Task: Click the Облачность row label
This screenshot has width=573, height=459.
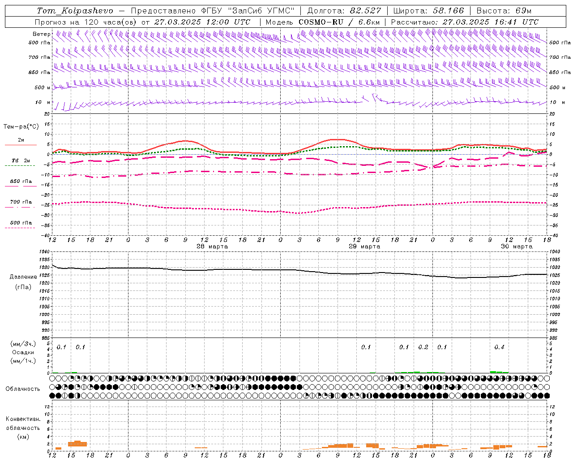Action: [x=23, y=389]
